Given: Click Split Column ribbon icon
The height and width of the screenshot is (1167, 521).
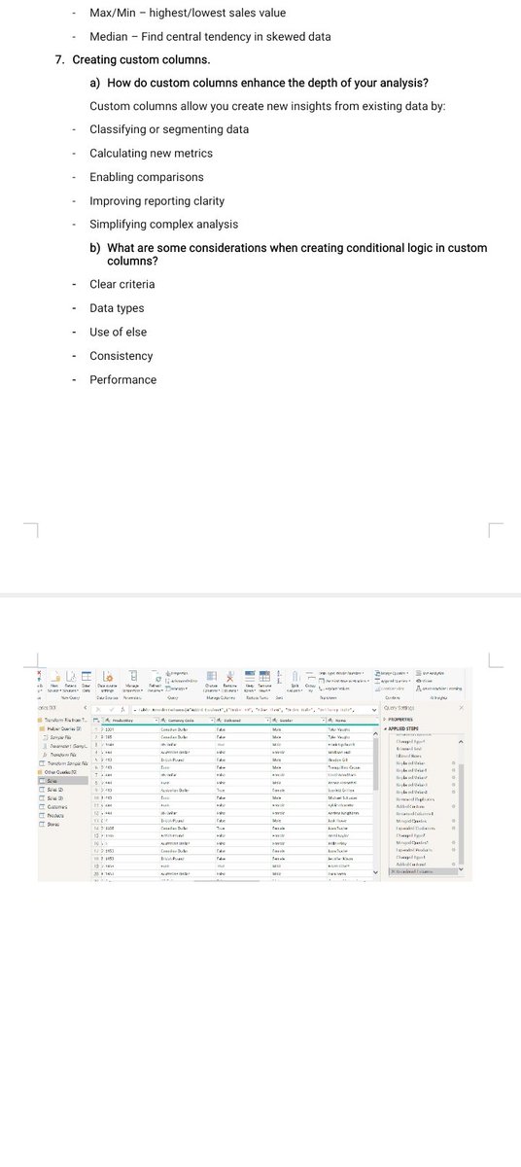Looking at the screenshot, I should [295, 681].
